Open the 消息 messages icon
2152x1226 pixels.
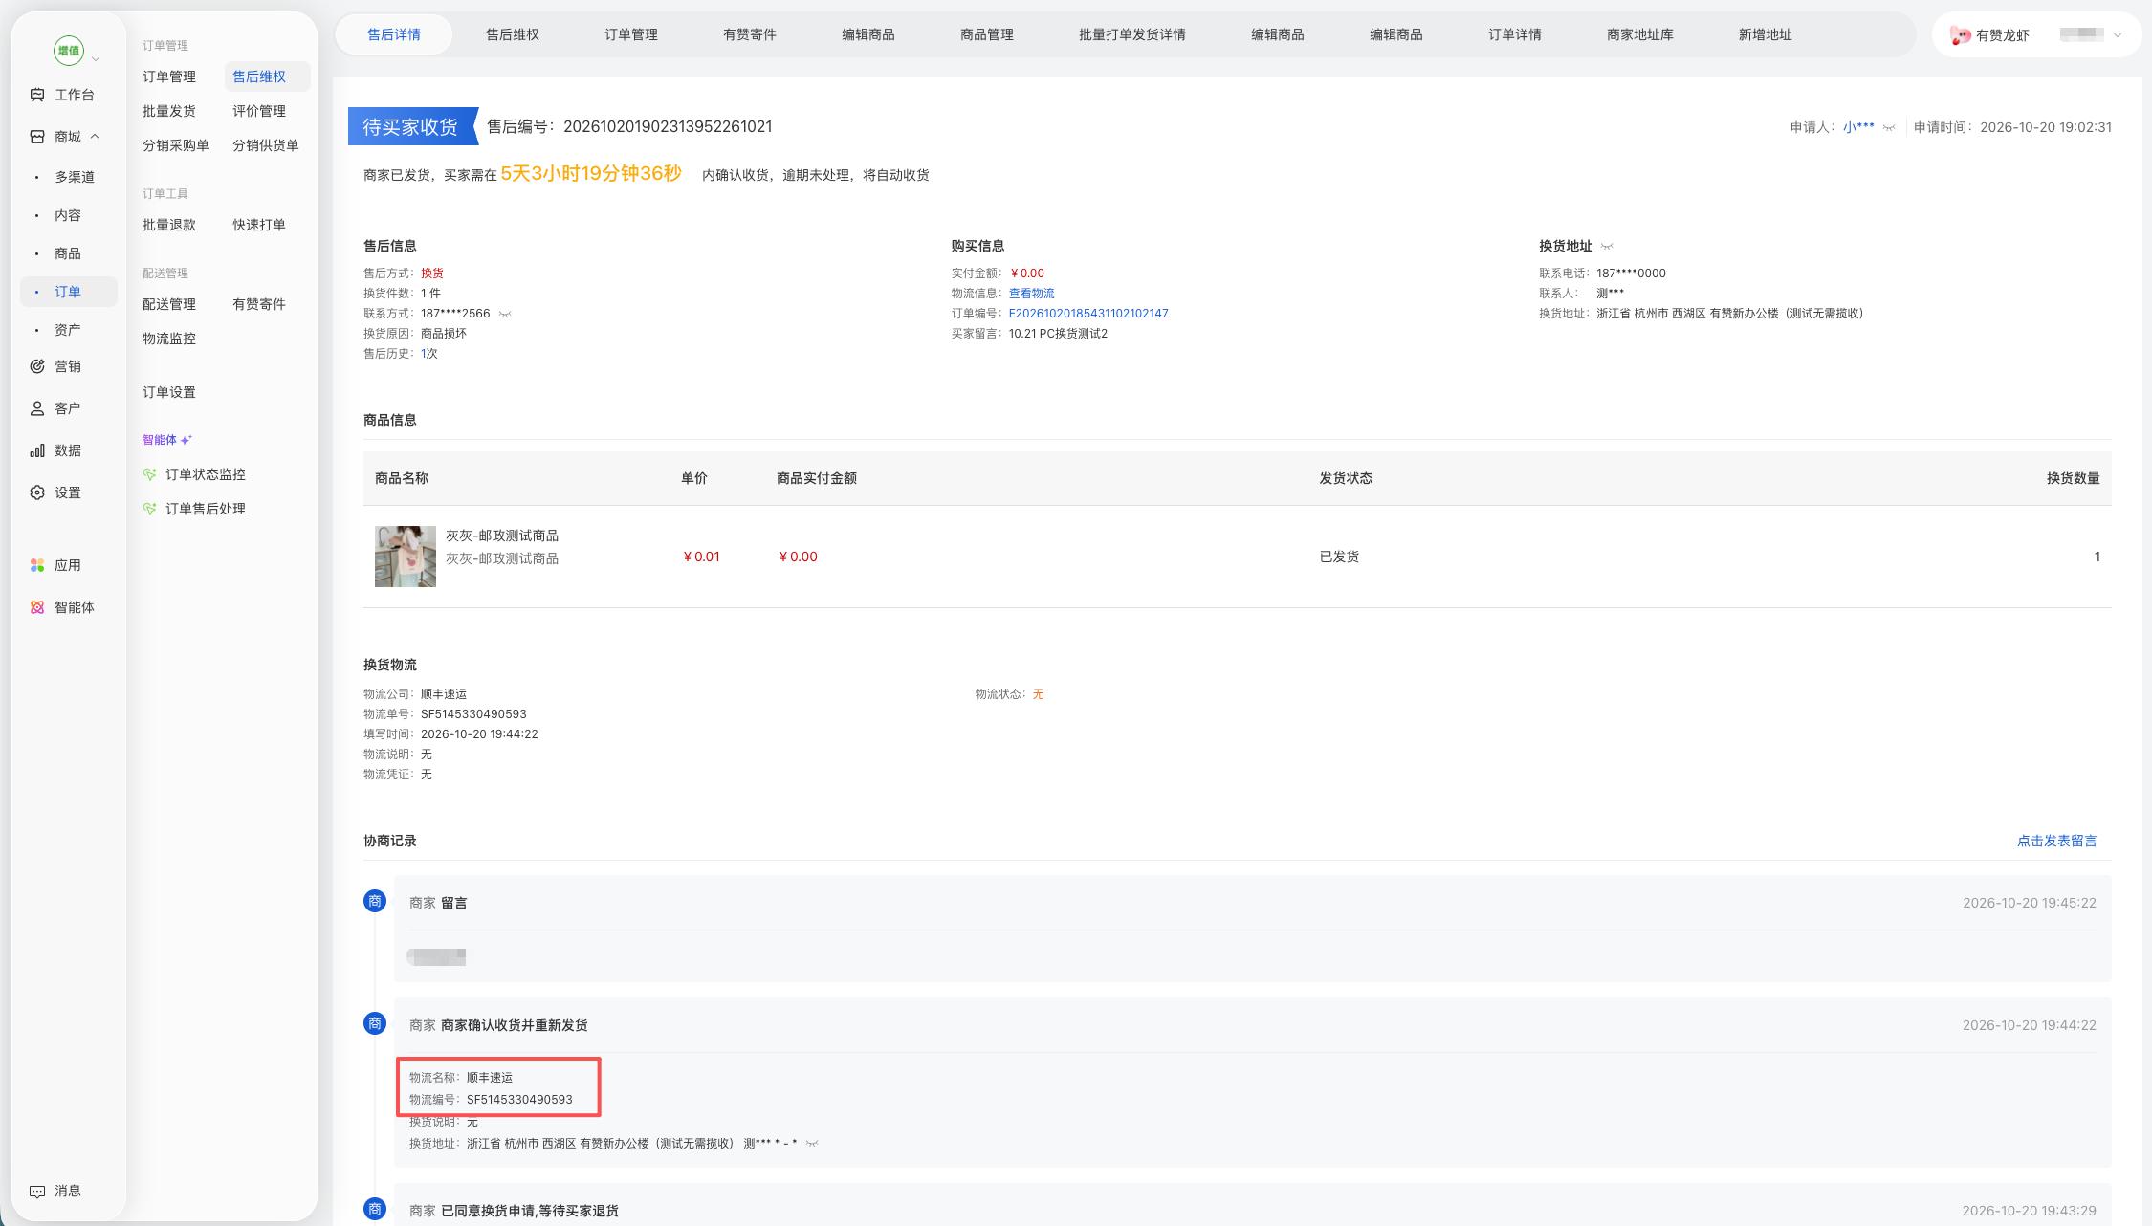coord(37,1191)
